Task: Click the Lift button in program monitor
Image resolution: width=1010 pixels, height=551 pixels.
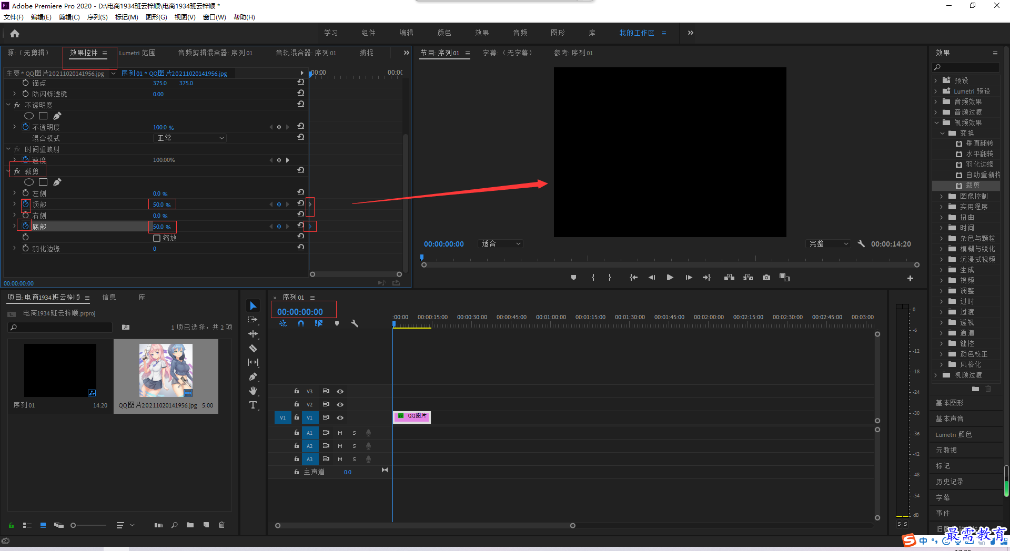Action: click(729, 278)
